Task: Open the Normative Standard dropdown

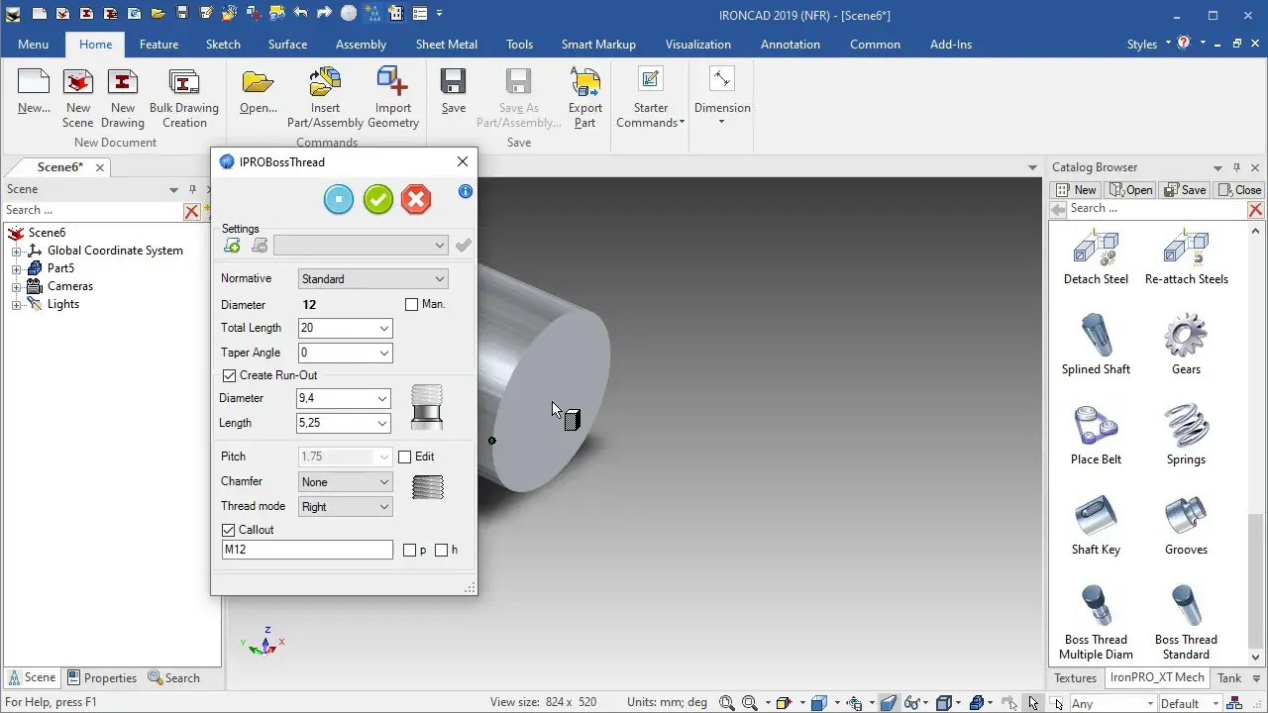Action: [372, 279]
